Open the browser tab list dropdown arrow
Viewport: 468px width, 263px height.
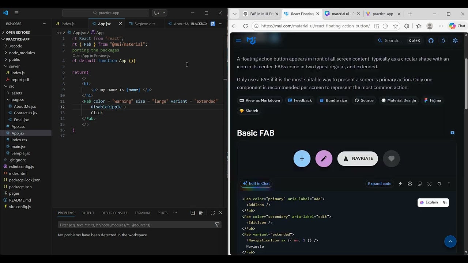click(x=235, y=14)
